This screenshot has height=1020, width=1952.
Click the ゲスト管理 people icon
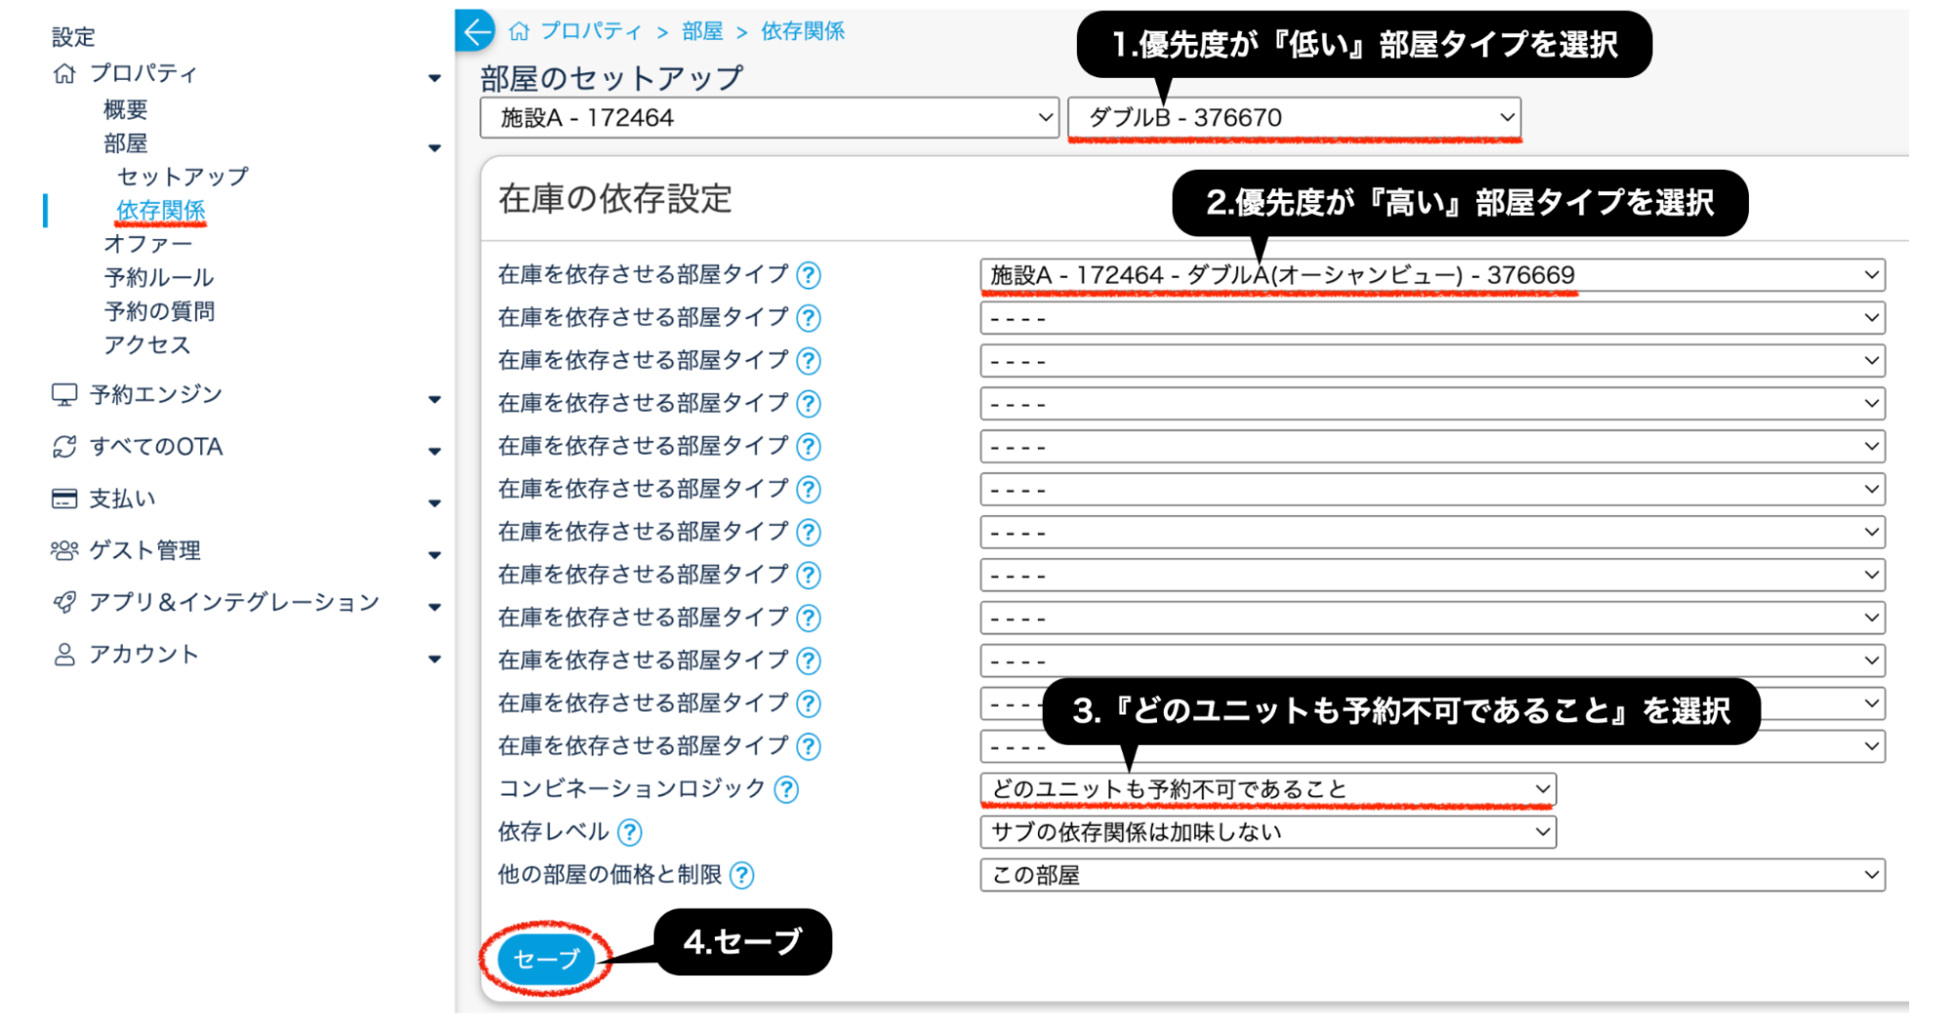click(64, 551)
